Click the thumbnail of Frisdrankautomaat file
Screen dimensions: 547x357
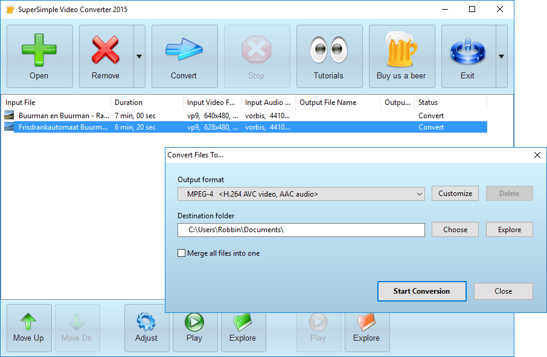click(x=9, y=127)
